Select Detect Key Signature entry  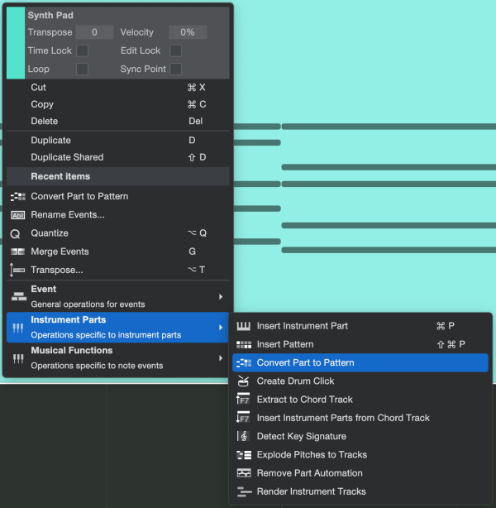360,436
